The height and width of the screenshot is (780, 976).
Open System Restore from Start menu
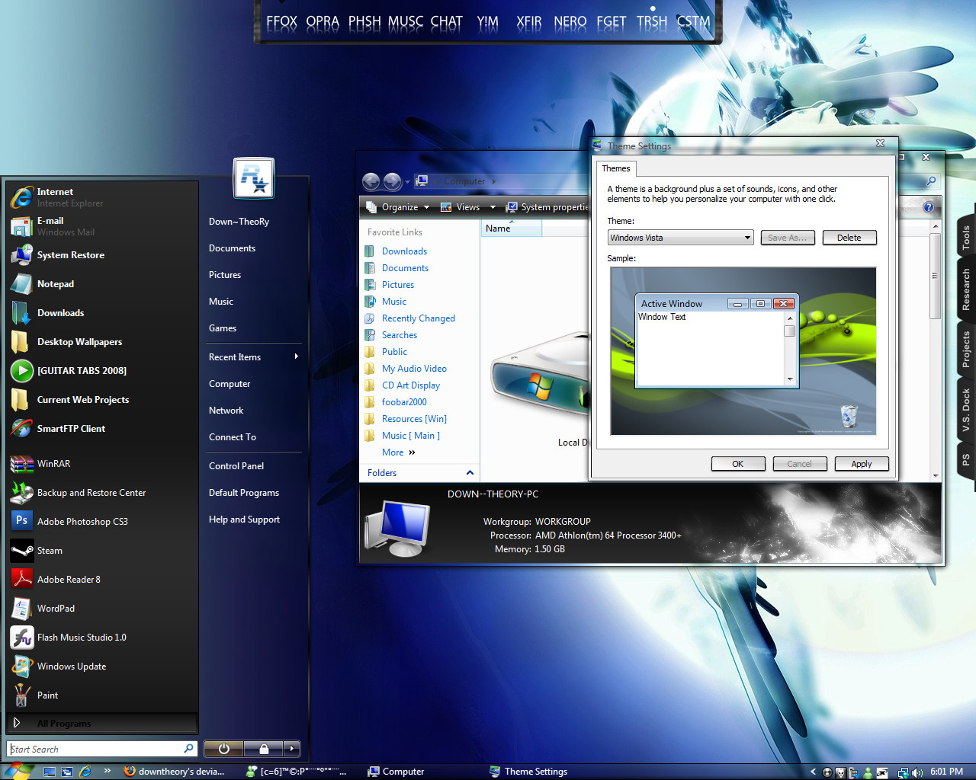(x=101, y=255)
